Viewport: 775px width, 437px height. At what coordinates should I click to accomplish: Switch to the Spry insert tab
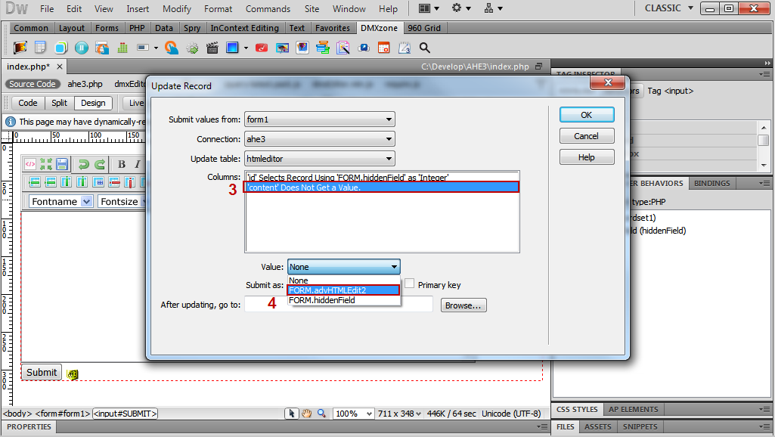coord(192,28)
